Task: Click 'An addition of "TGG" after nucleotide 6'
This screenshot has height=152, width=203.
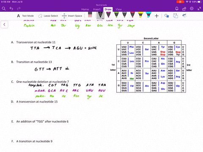Action: pyautogui.click(x=42, y=121)
